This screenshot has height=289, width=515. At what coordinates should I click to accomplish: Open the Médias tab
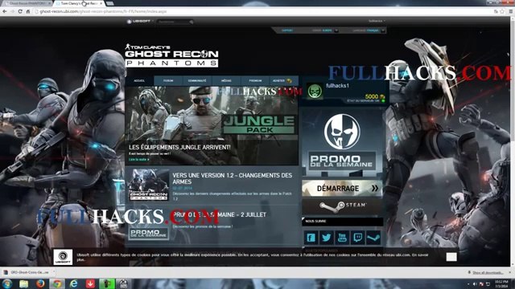[226, 80]
